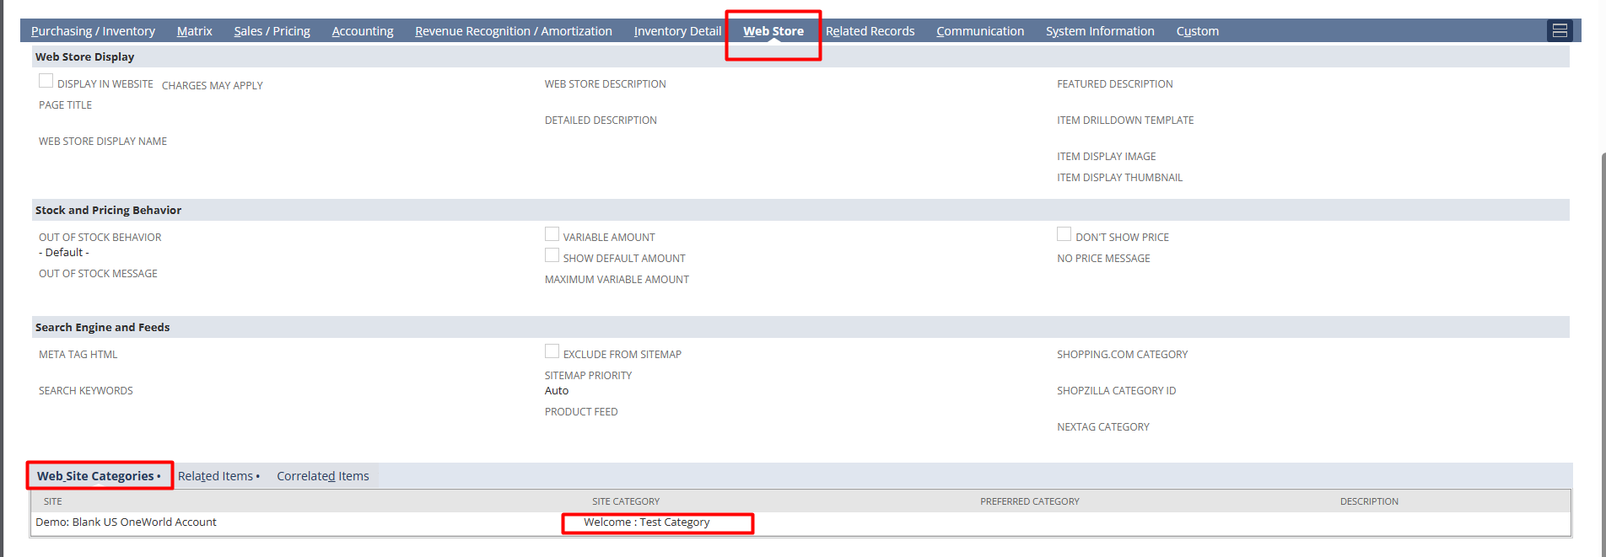Open Revenue Recognition / Amortization tab
The width and height of the screenshot is (1606, 557).
coord(513,31)
